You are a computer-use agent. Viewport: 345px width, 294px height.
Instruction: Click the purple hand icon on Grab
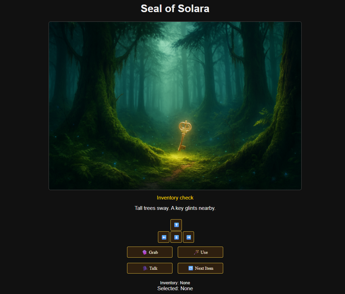pyautogui.click(x=144, y=252)
